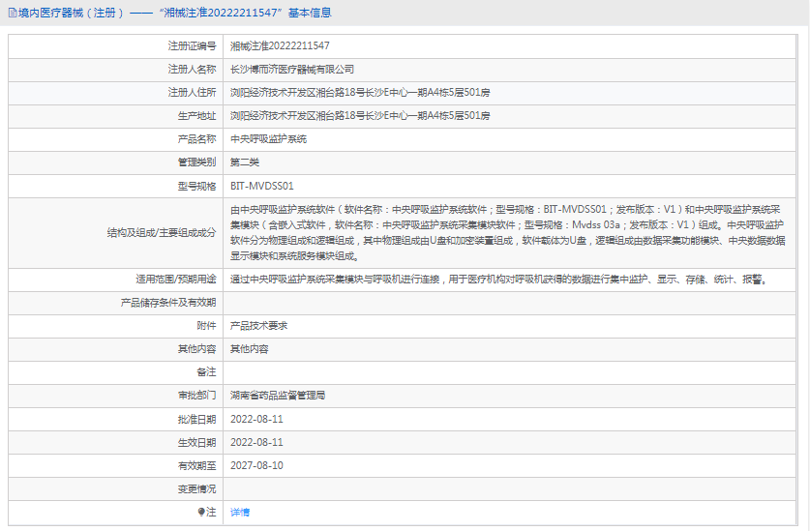Click the 产品名称 label
Screen dimensions: 810x531
(x=196, y=139)
